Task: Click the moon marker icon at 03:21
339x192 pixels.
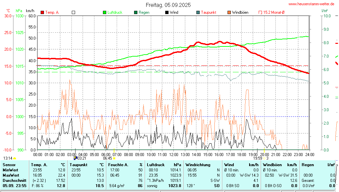Action: (75, 158)
